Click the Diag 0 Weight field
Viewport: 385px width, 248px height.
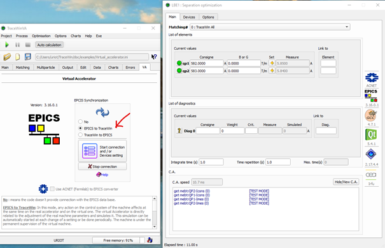click(x=232, y=131)
